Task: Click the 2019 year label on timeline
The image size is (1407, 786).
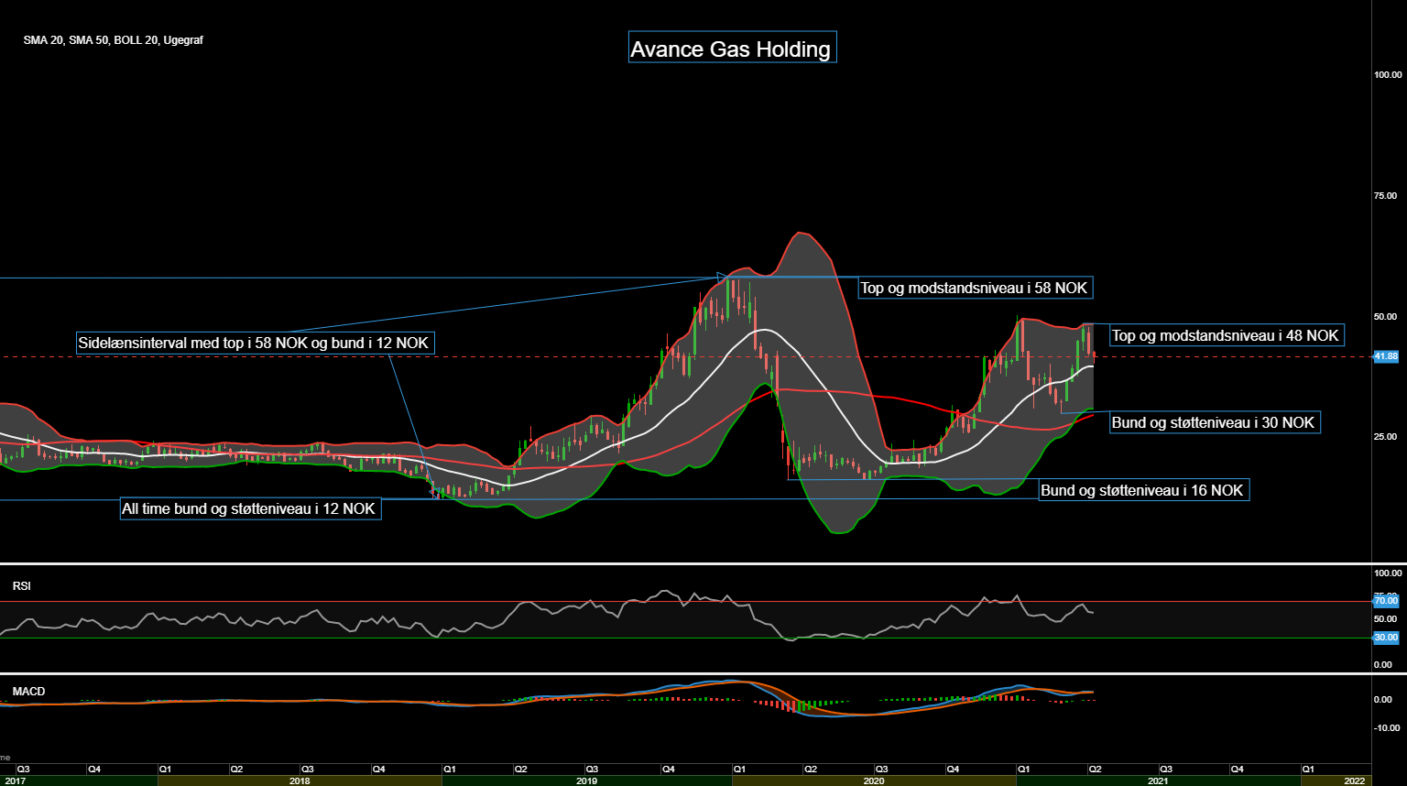Action: 587,781
